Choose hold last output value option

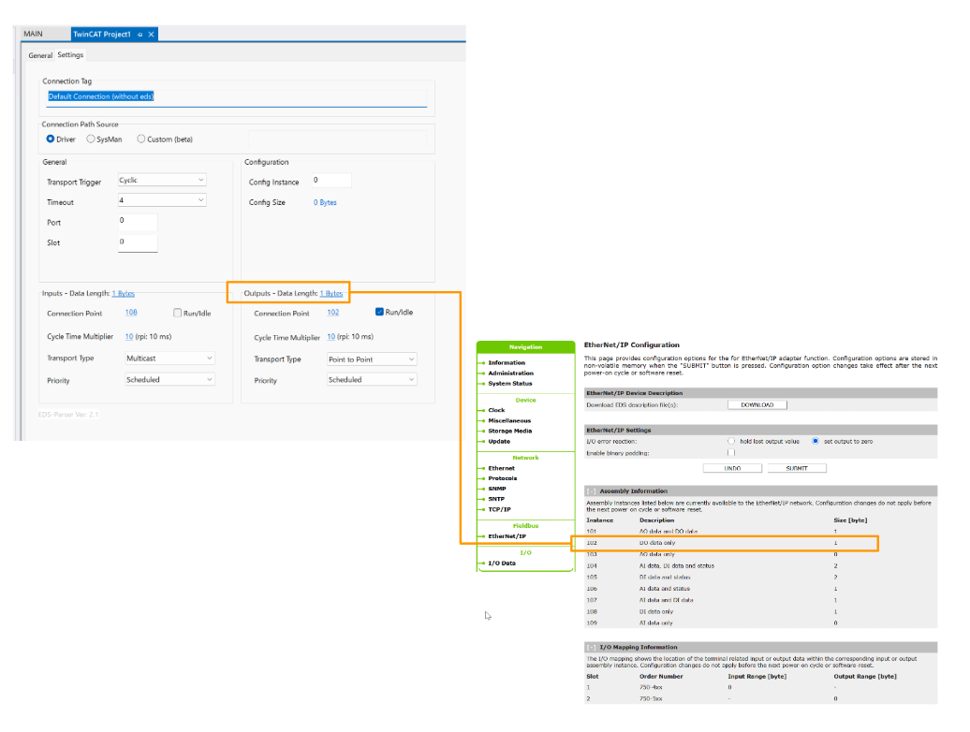(x=731, y=441)
